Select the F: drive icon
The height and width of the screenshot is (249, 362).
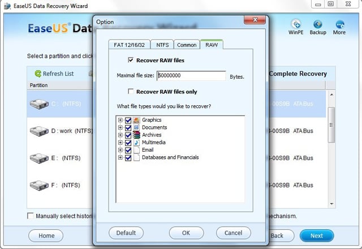click(x=39, y=185)
